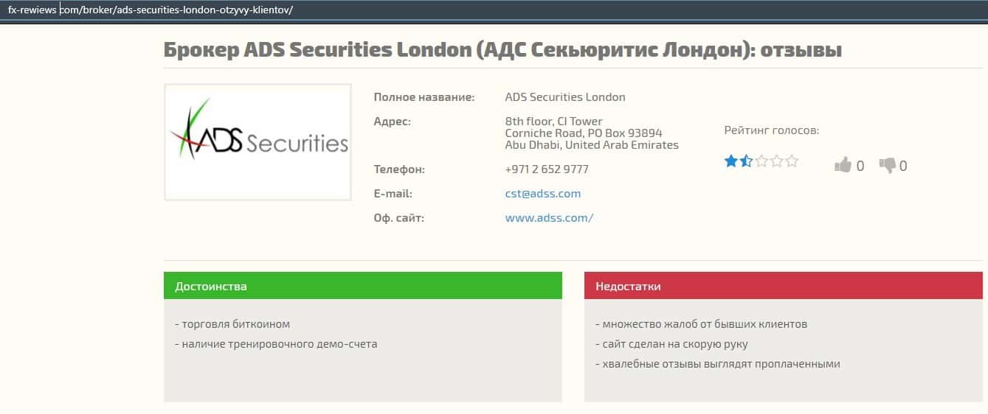Click the thumbs down vote icon
988x414 pixels.
887,165
